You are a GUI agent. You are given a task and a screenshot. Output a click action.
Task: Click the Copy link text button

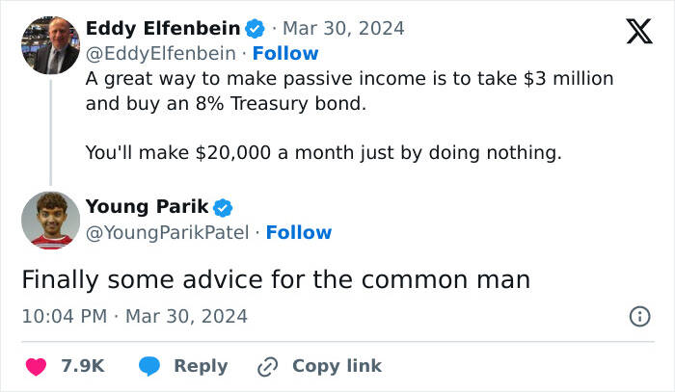pyautogui.click(x=337, y=366)
